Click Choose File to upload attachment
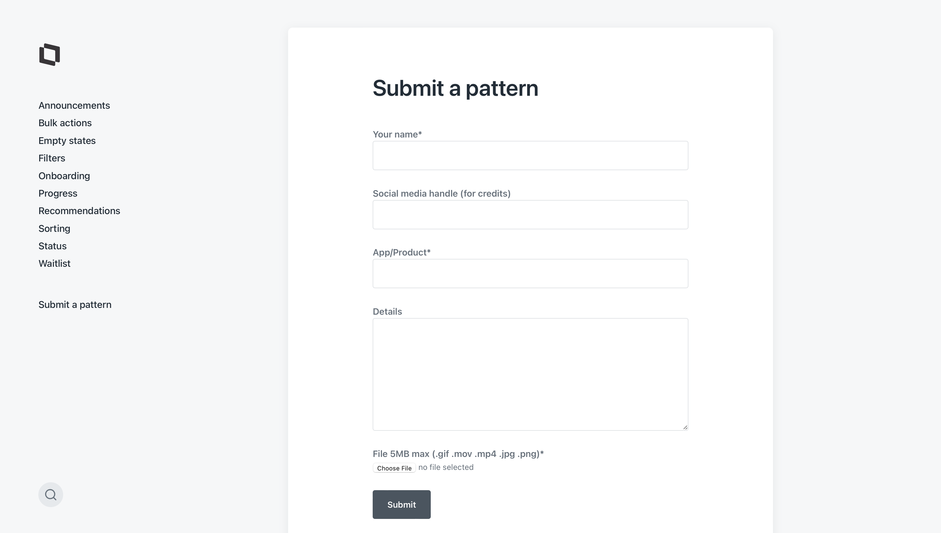The width and height of the screenshot is (941, 533). pos(394,468)
